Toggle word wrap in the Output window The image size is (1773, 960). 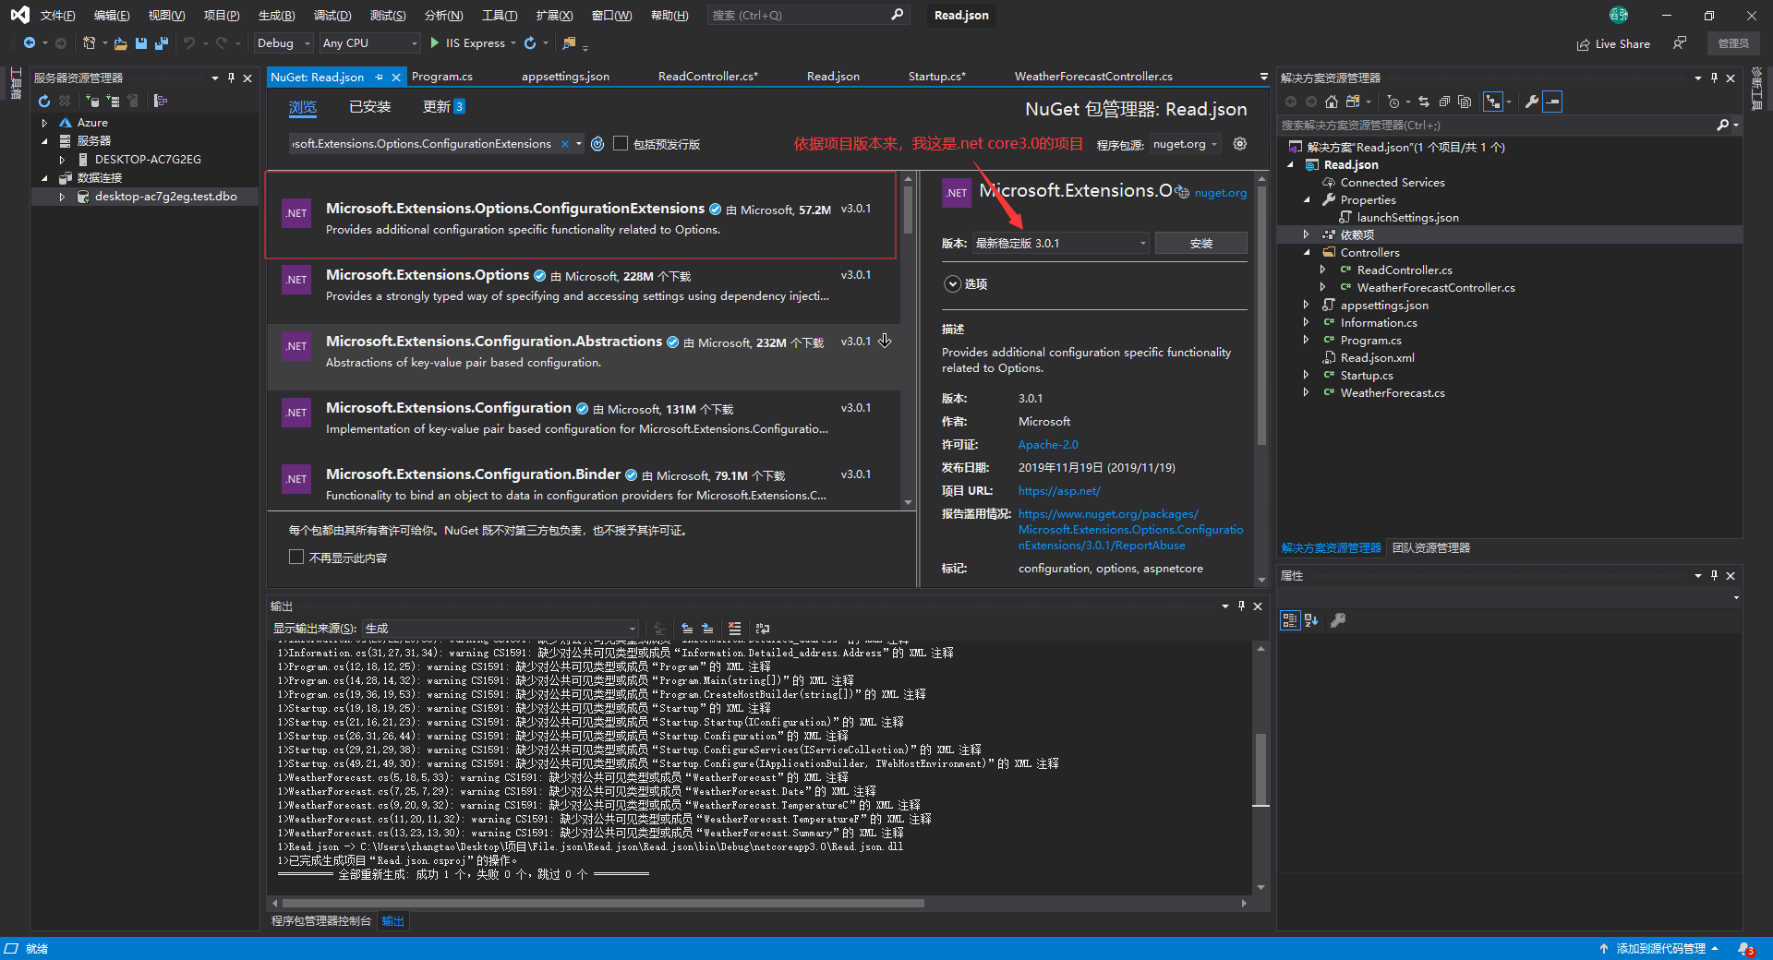(x=762, y=629)
